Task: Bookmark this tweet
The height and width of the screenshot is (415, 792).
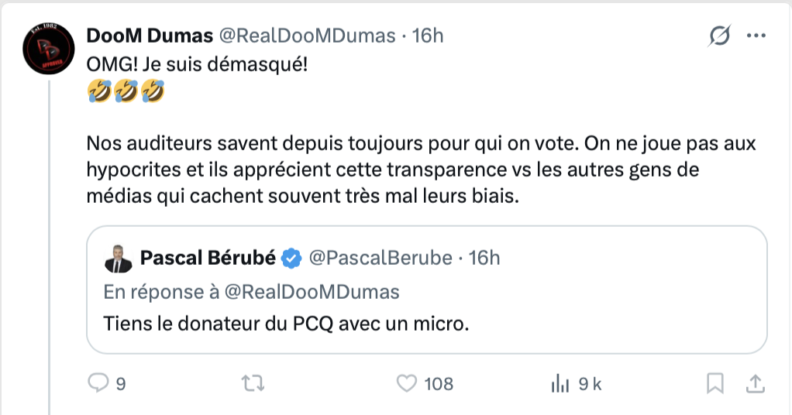Action: point(715,382)
